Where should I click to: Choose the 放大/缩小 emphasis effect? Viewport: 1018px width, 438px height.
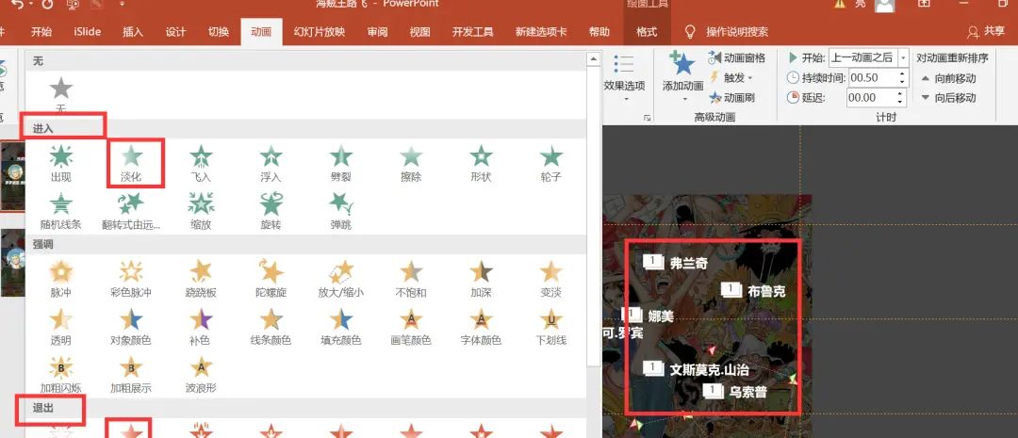(x=341, y=279)
